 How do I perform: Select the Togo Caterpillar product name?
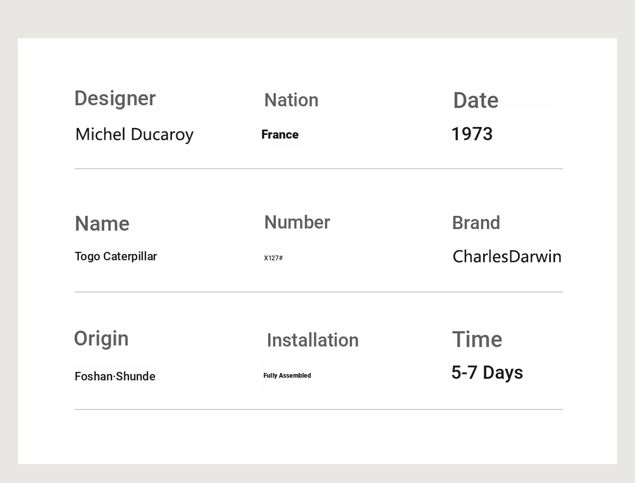(116, 257)
